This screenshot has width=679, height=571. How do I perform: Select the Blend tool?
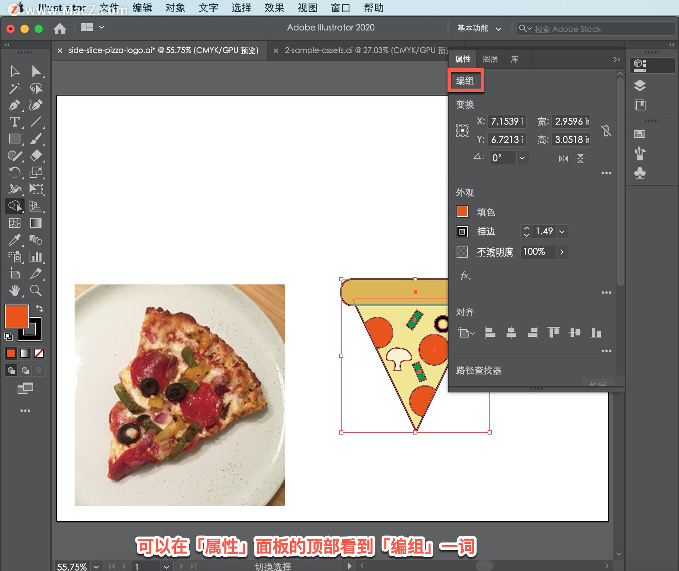click(36, 240)
